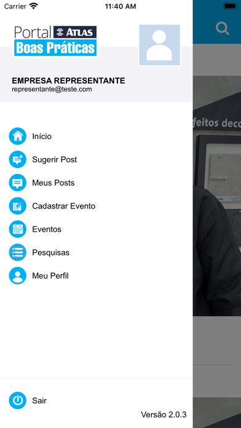Image resolution: width=241 pixels, height=428 pixels.
Task: Open the Cadastrar Evento menu item
Action: 63,206
